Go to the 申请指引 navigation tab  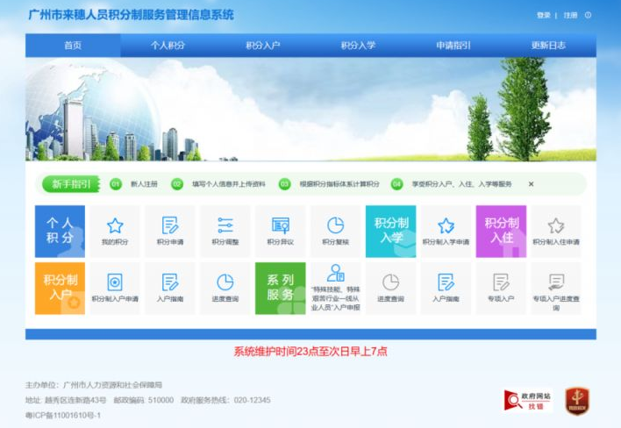pos(453,46)
